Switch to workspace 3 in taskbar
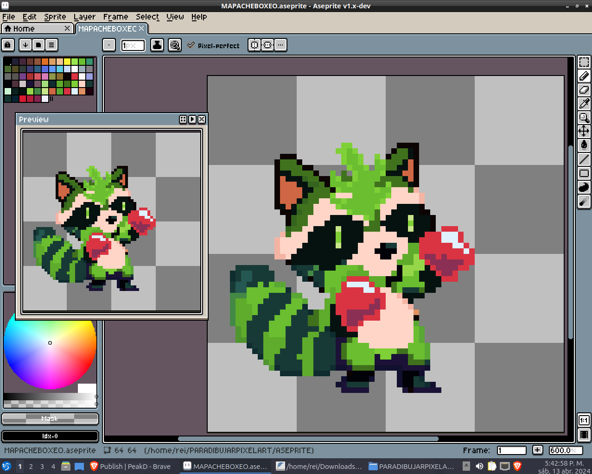Screen dimensions: 592x474 [42, 467]
